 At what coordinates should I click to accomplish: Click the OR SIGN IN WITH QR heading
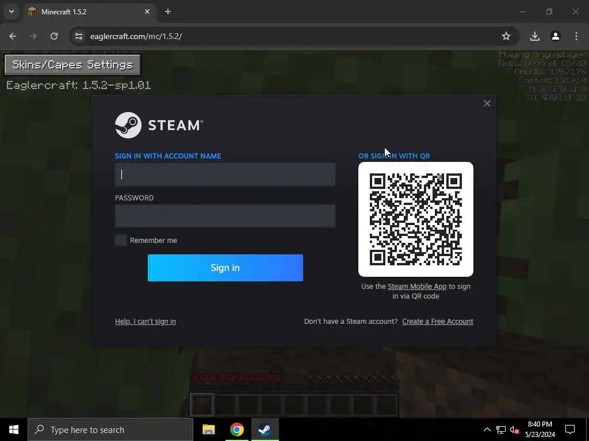[394, 156]
